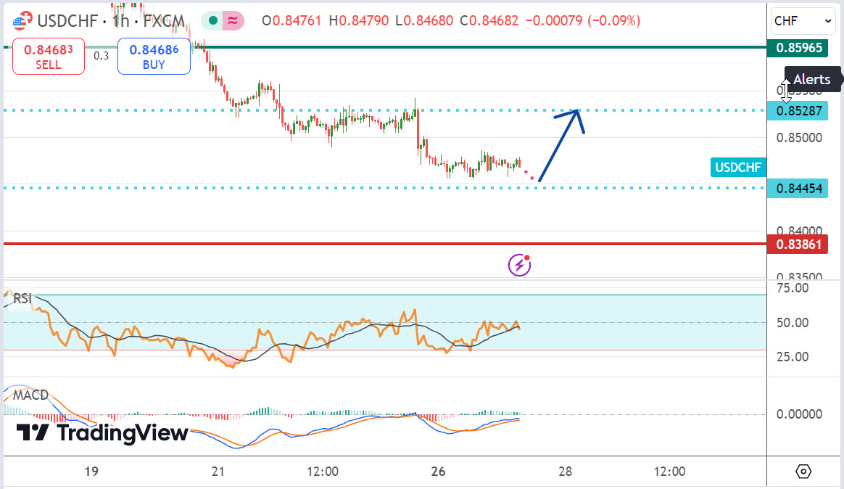Click the TradingView logo
844x489 pixels.
tap(102, 433)
